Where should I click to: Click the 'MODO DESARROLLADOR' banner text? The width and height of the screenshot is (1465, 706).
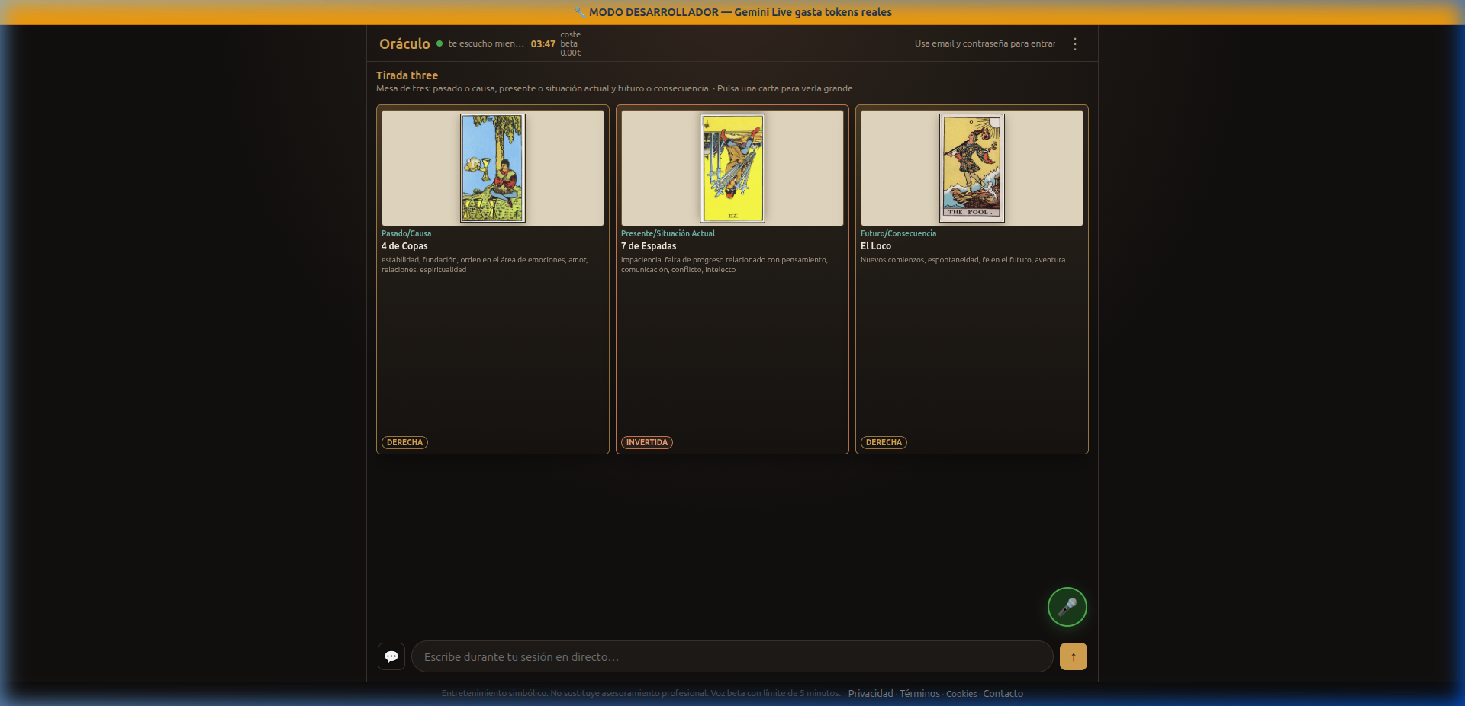tap(740, 12)
